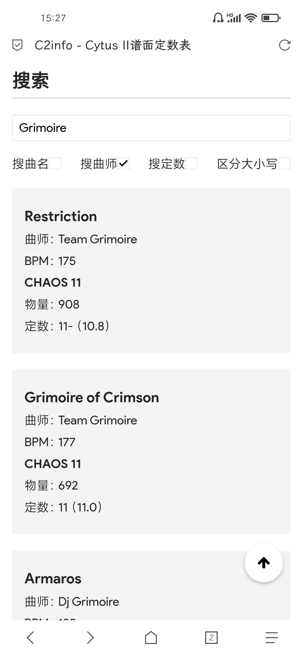Image resolution: width=302 pixels, height=655 pixels.
Task: Tap the site security shield icon
Action: click(x=17, y=45)
